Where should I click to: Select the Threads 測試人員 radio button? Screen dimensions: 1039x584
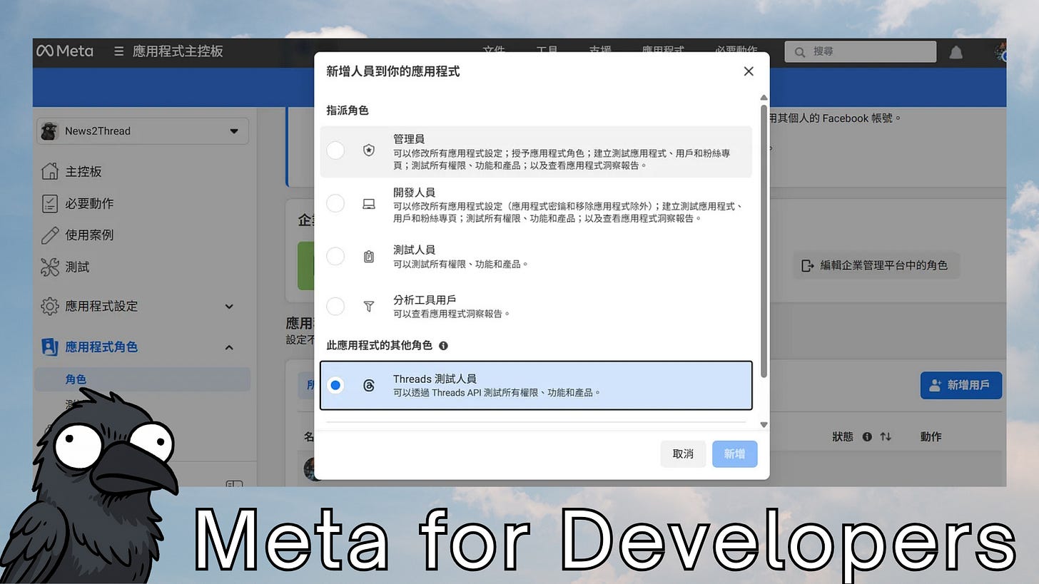(x=335, y=385)
